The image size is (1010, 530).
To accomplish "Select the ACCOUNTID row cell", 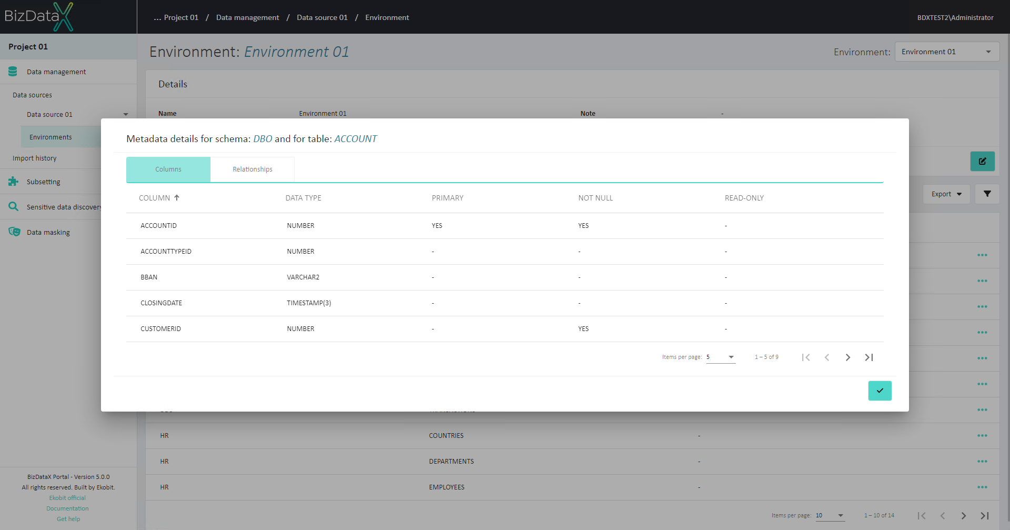I will click(159, 226).
